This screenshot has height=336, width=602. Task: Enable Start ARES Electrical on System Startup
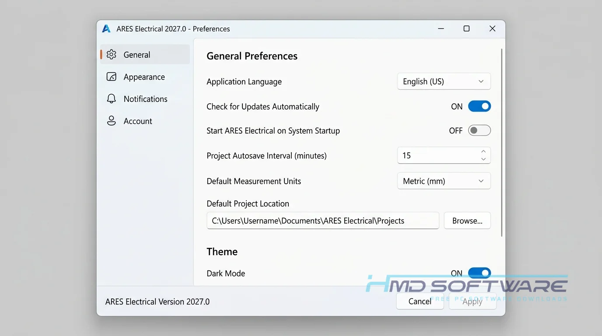(x=479, y=130)
